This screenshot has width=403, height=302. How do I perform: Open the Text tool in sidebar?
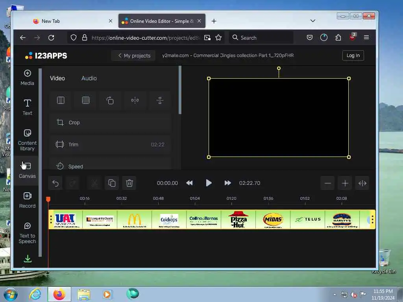(27, 107)
